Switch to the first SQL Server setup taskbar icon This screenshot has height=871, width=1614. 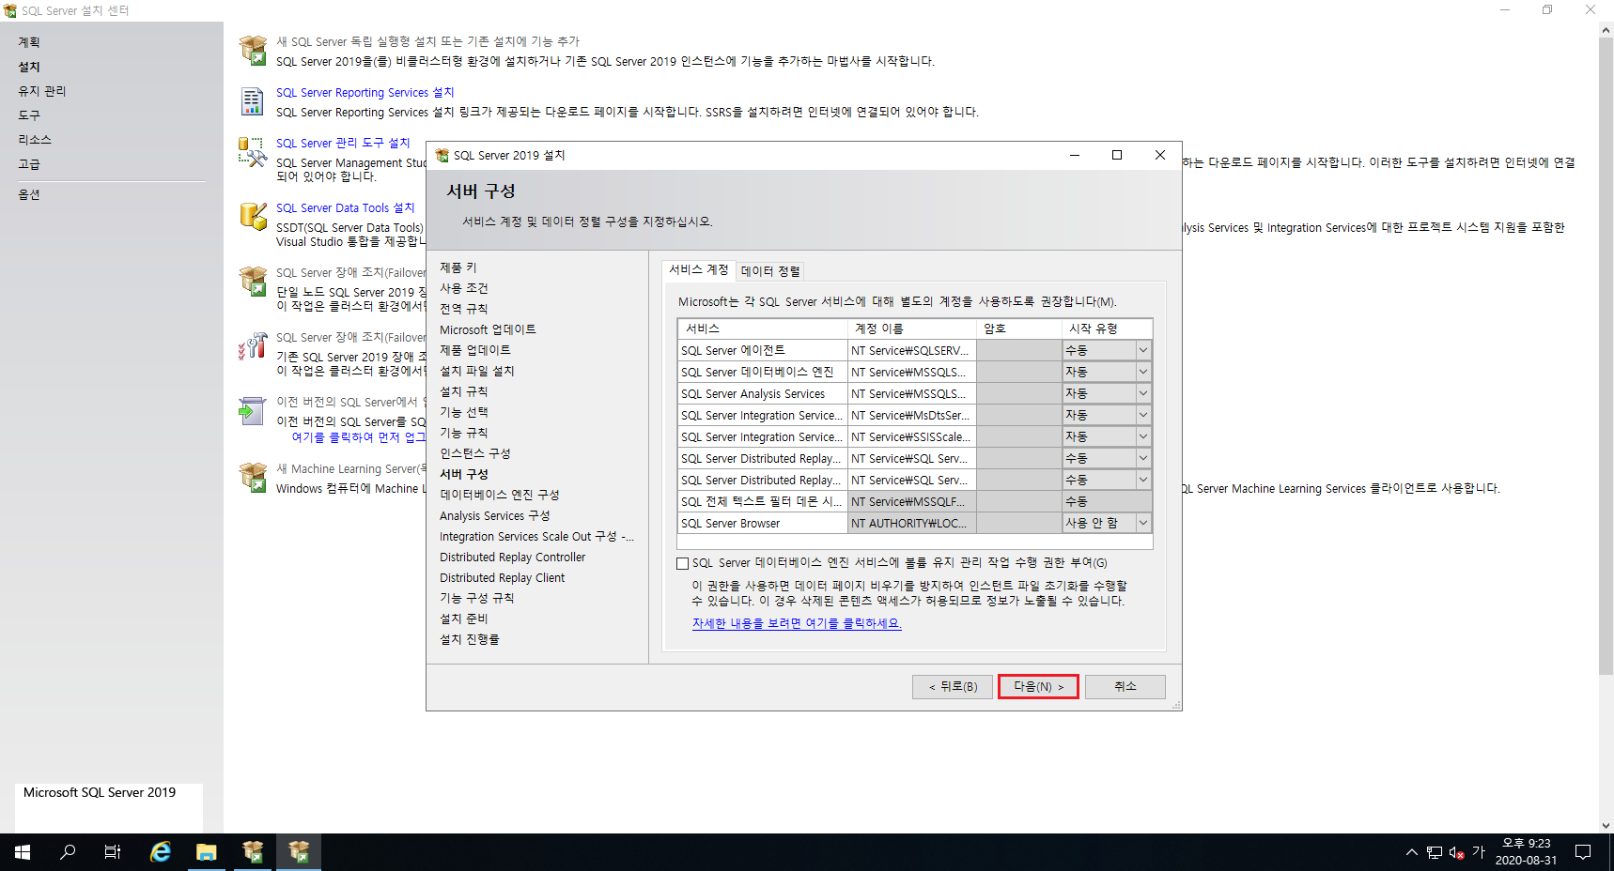253,852
